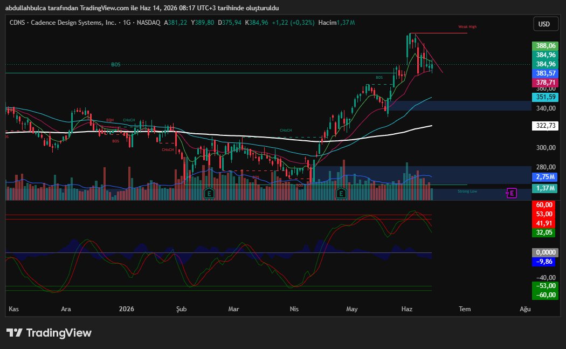Select the 322,73 white moving average label
This screenshot has width=566, height=349.
click(545, 126)
